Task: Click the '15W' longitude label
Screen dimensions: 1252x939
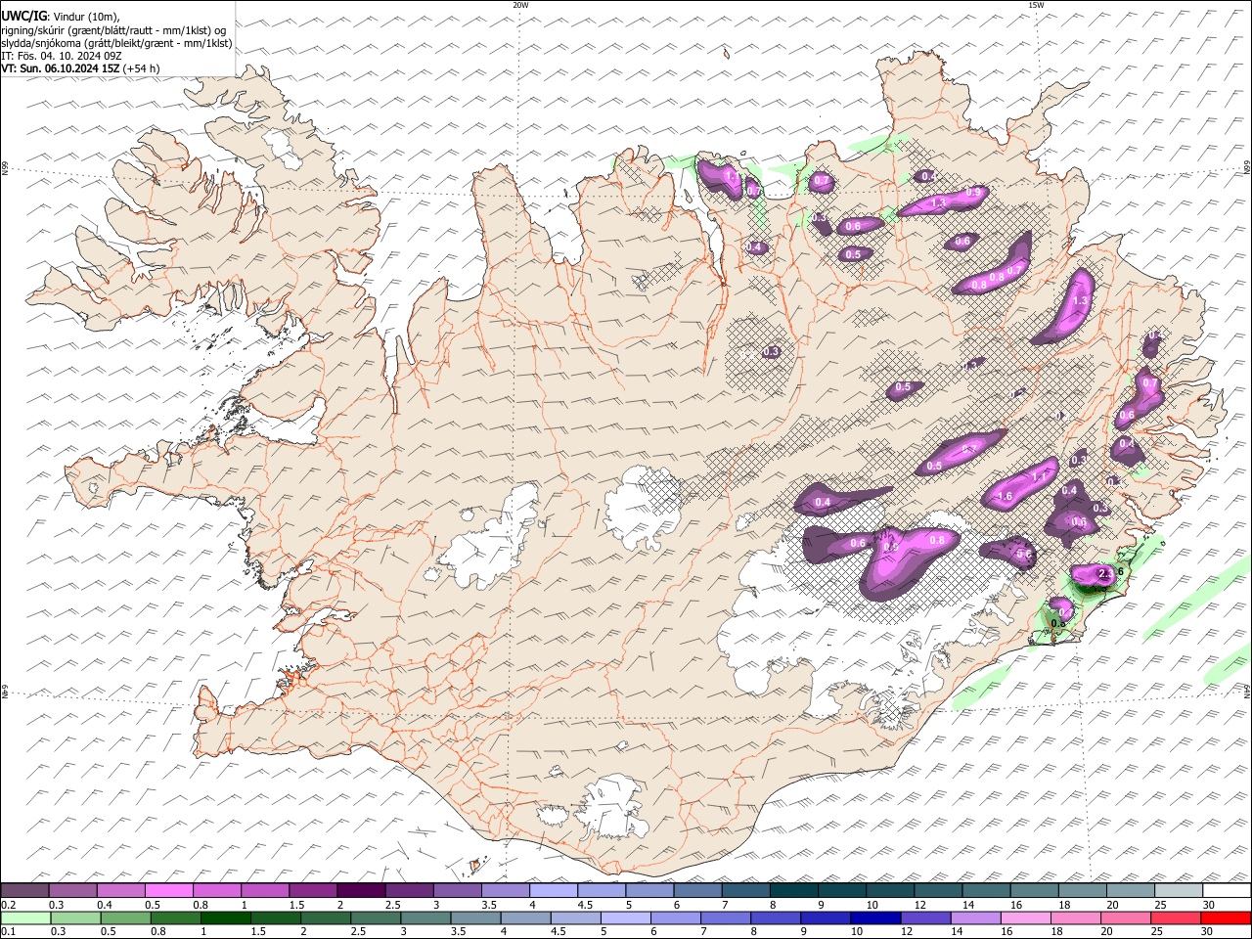Action: coord(1036,5)
